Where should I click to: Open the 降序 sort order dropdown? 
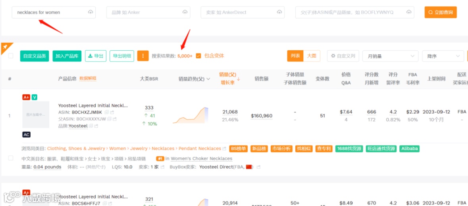click(x=443, y=56)
